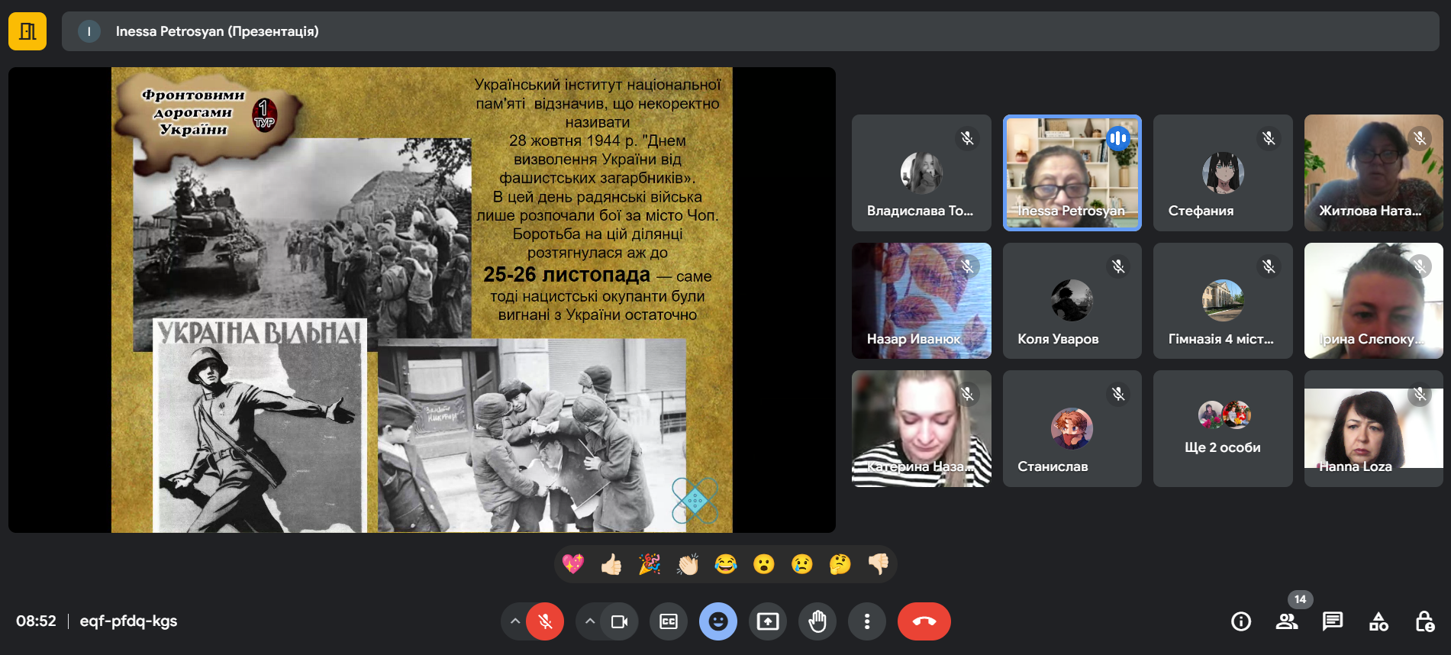Leave the call with the red button
Viewport: 1451px width, 655px height.
(x=924, y=621)
